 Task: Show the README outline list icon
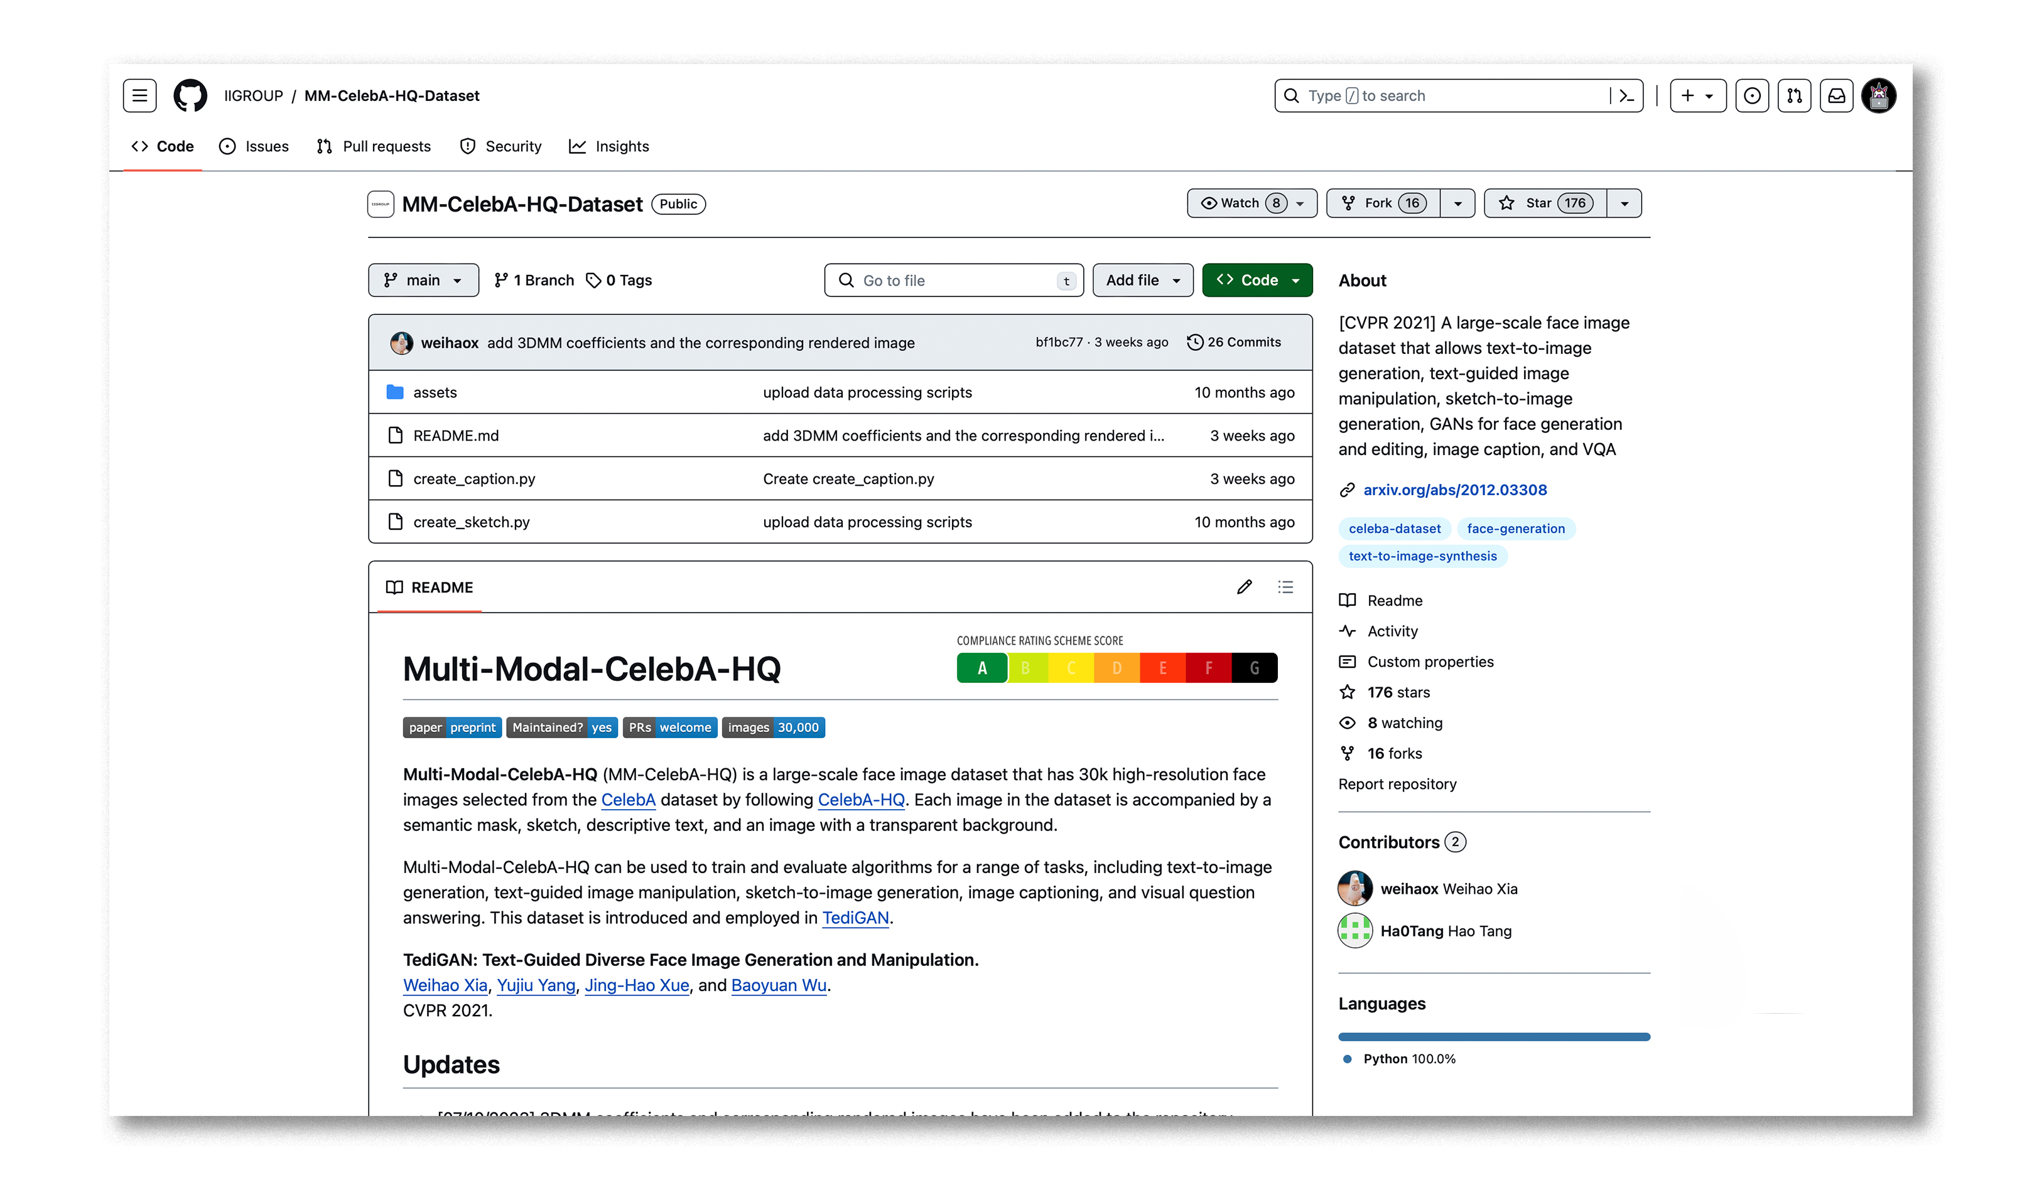[x=1285, y=587]
